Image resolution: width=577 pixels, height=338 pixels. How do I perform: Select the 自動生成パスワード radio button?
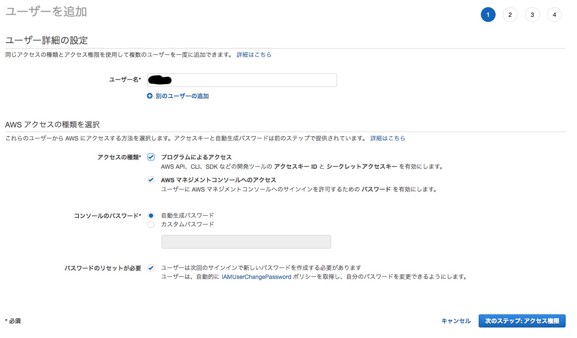pos(151,215)
